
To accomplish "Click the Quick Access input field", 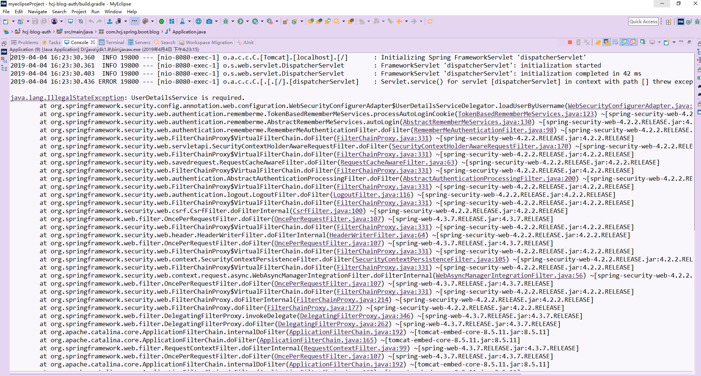I will coord(643,22).
